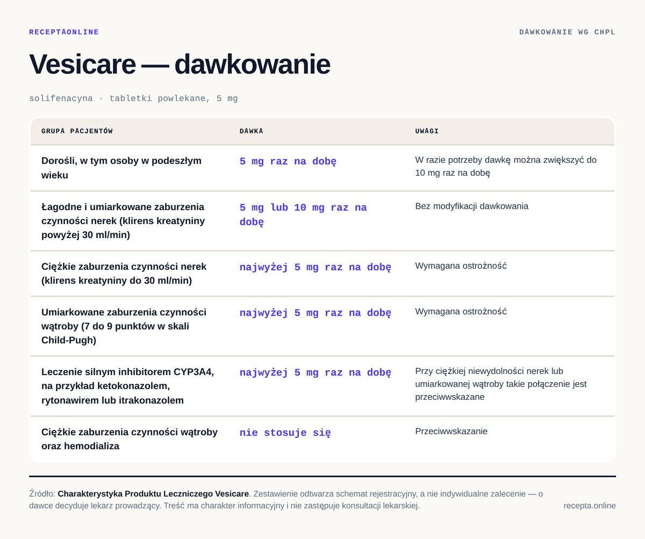This screenshot has height=539, width=645.
Task: Click Wymagana ostrożność in severe renal row
Action: point(461,266)
